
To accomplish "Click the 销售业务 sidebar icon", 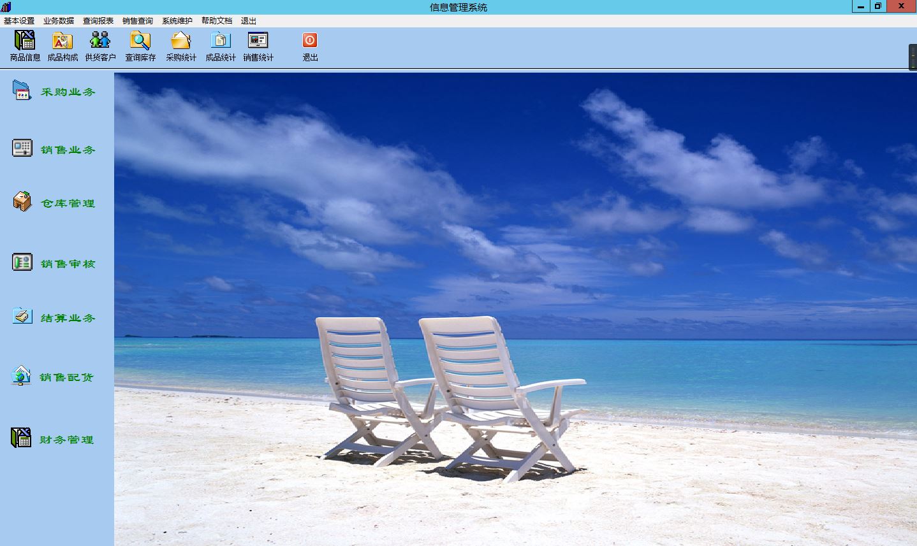I will coord(22,148).
